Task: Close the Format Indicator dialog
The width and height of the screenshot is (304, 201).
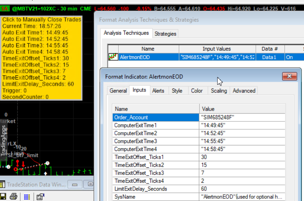Action: point(289,77)
